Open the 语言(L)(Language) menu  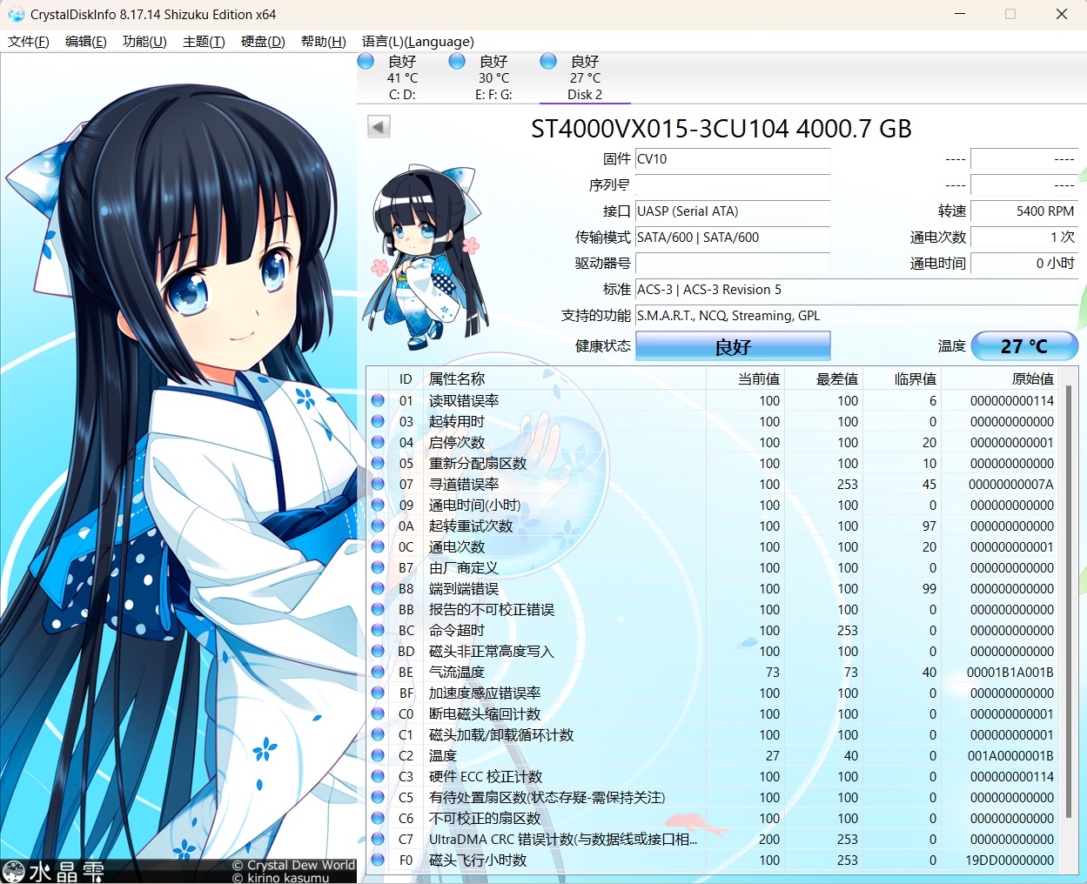click(x=418, y=41)
